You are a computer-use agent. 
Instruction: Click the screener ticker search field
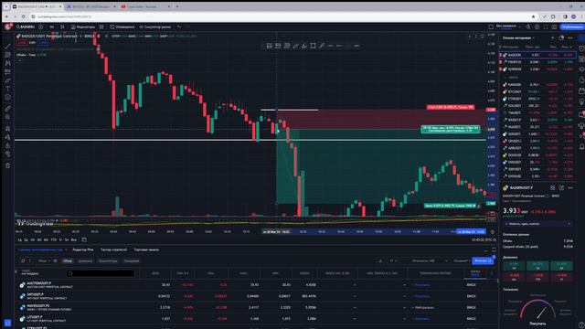click(x=101, y=273)
